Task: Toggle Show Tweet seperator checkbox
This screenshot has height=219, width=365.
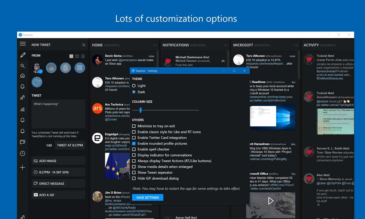Action: click(134, 173)
